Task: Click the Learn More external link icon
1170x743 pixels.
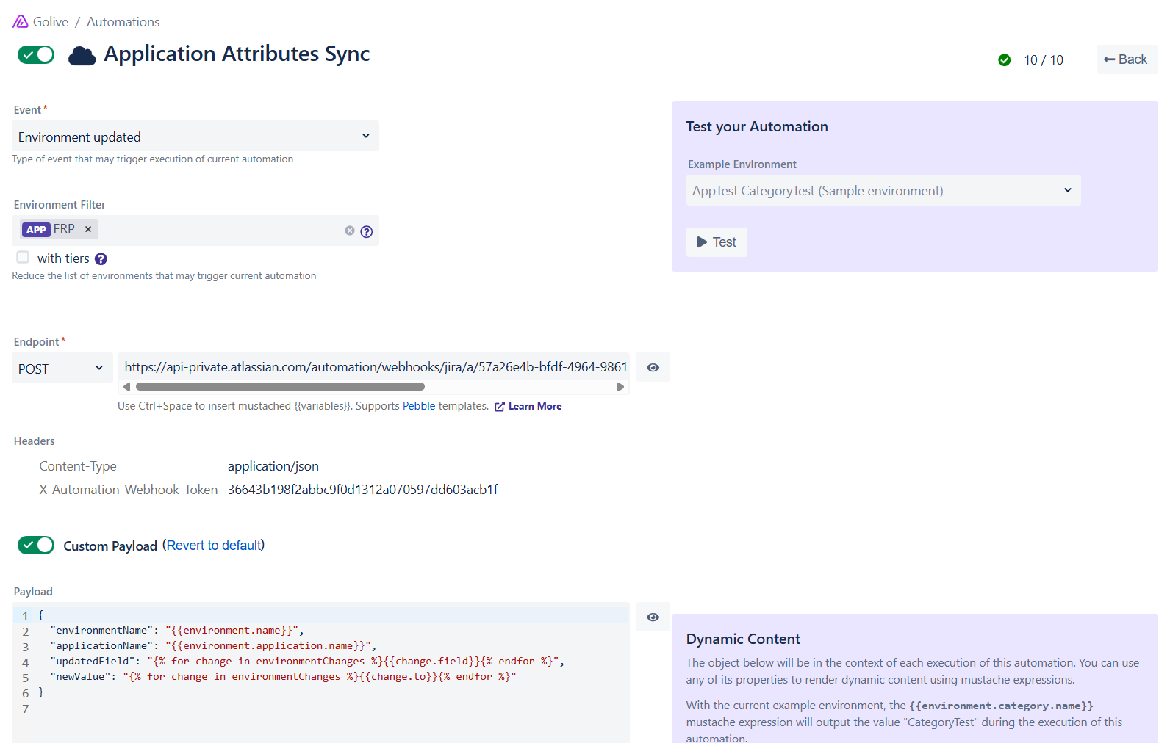Action: (500, 407)
